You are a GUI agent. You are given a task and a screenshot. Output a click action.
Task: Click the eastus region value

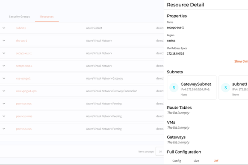point(171,41)
